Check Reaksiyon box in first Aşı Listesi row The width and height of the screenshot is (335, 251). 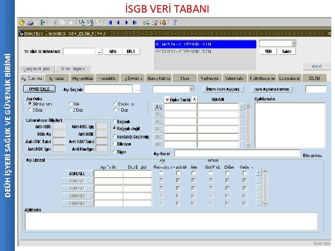coord(161,173)
